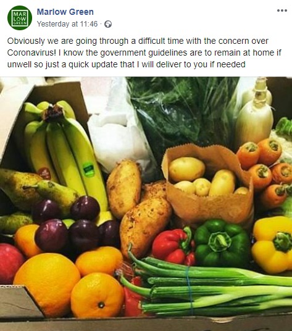Click the large orange at bottom left
Image resolution: width=292 pixels, height=331 pixels.
coord(47,284)
